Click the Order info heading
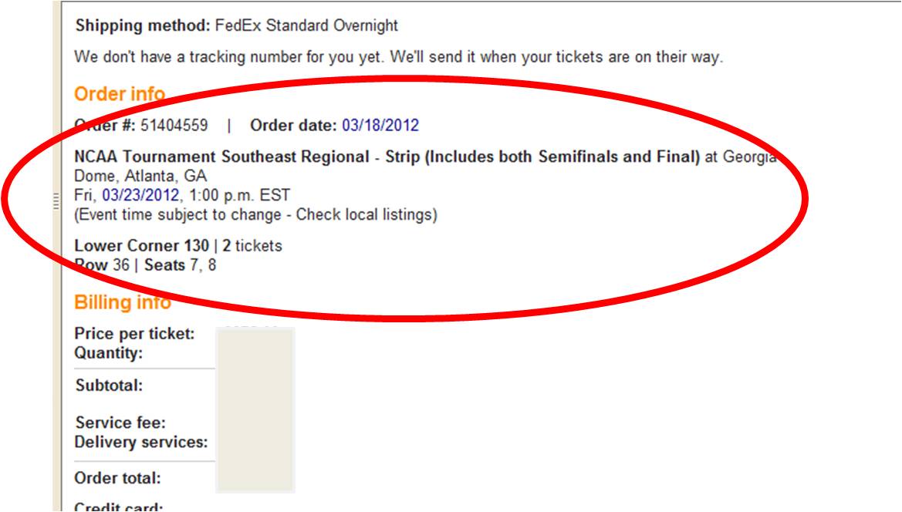The height and width of the screenshot is (512, 902). pos(120,94)
